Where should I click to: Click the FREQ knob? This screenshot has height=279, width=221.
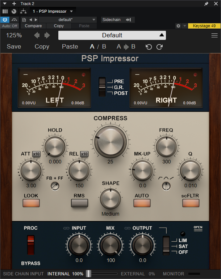pos(166,147)
